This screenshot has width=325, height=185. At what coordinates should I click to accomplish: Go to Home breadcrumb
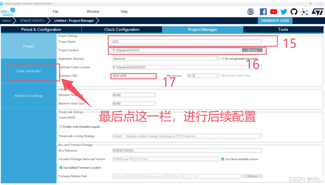[6, 21]
